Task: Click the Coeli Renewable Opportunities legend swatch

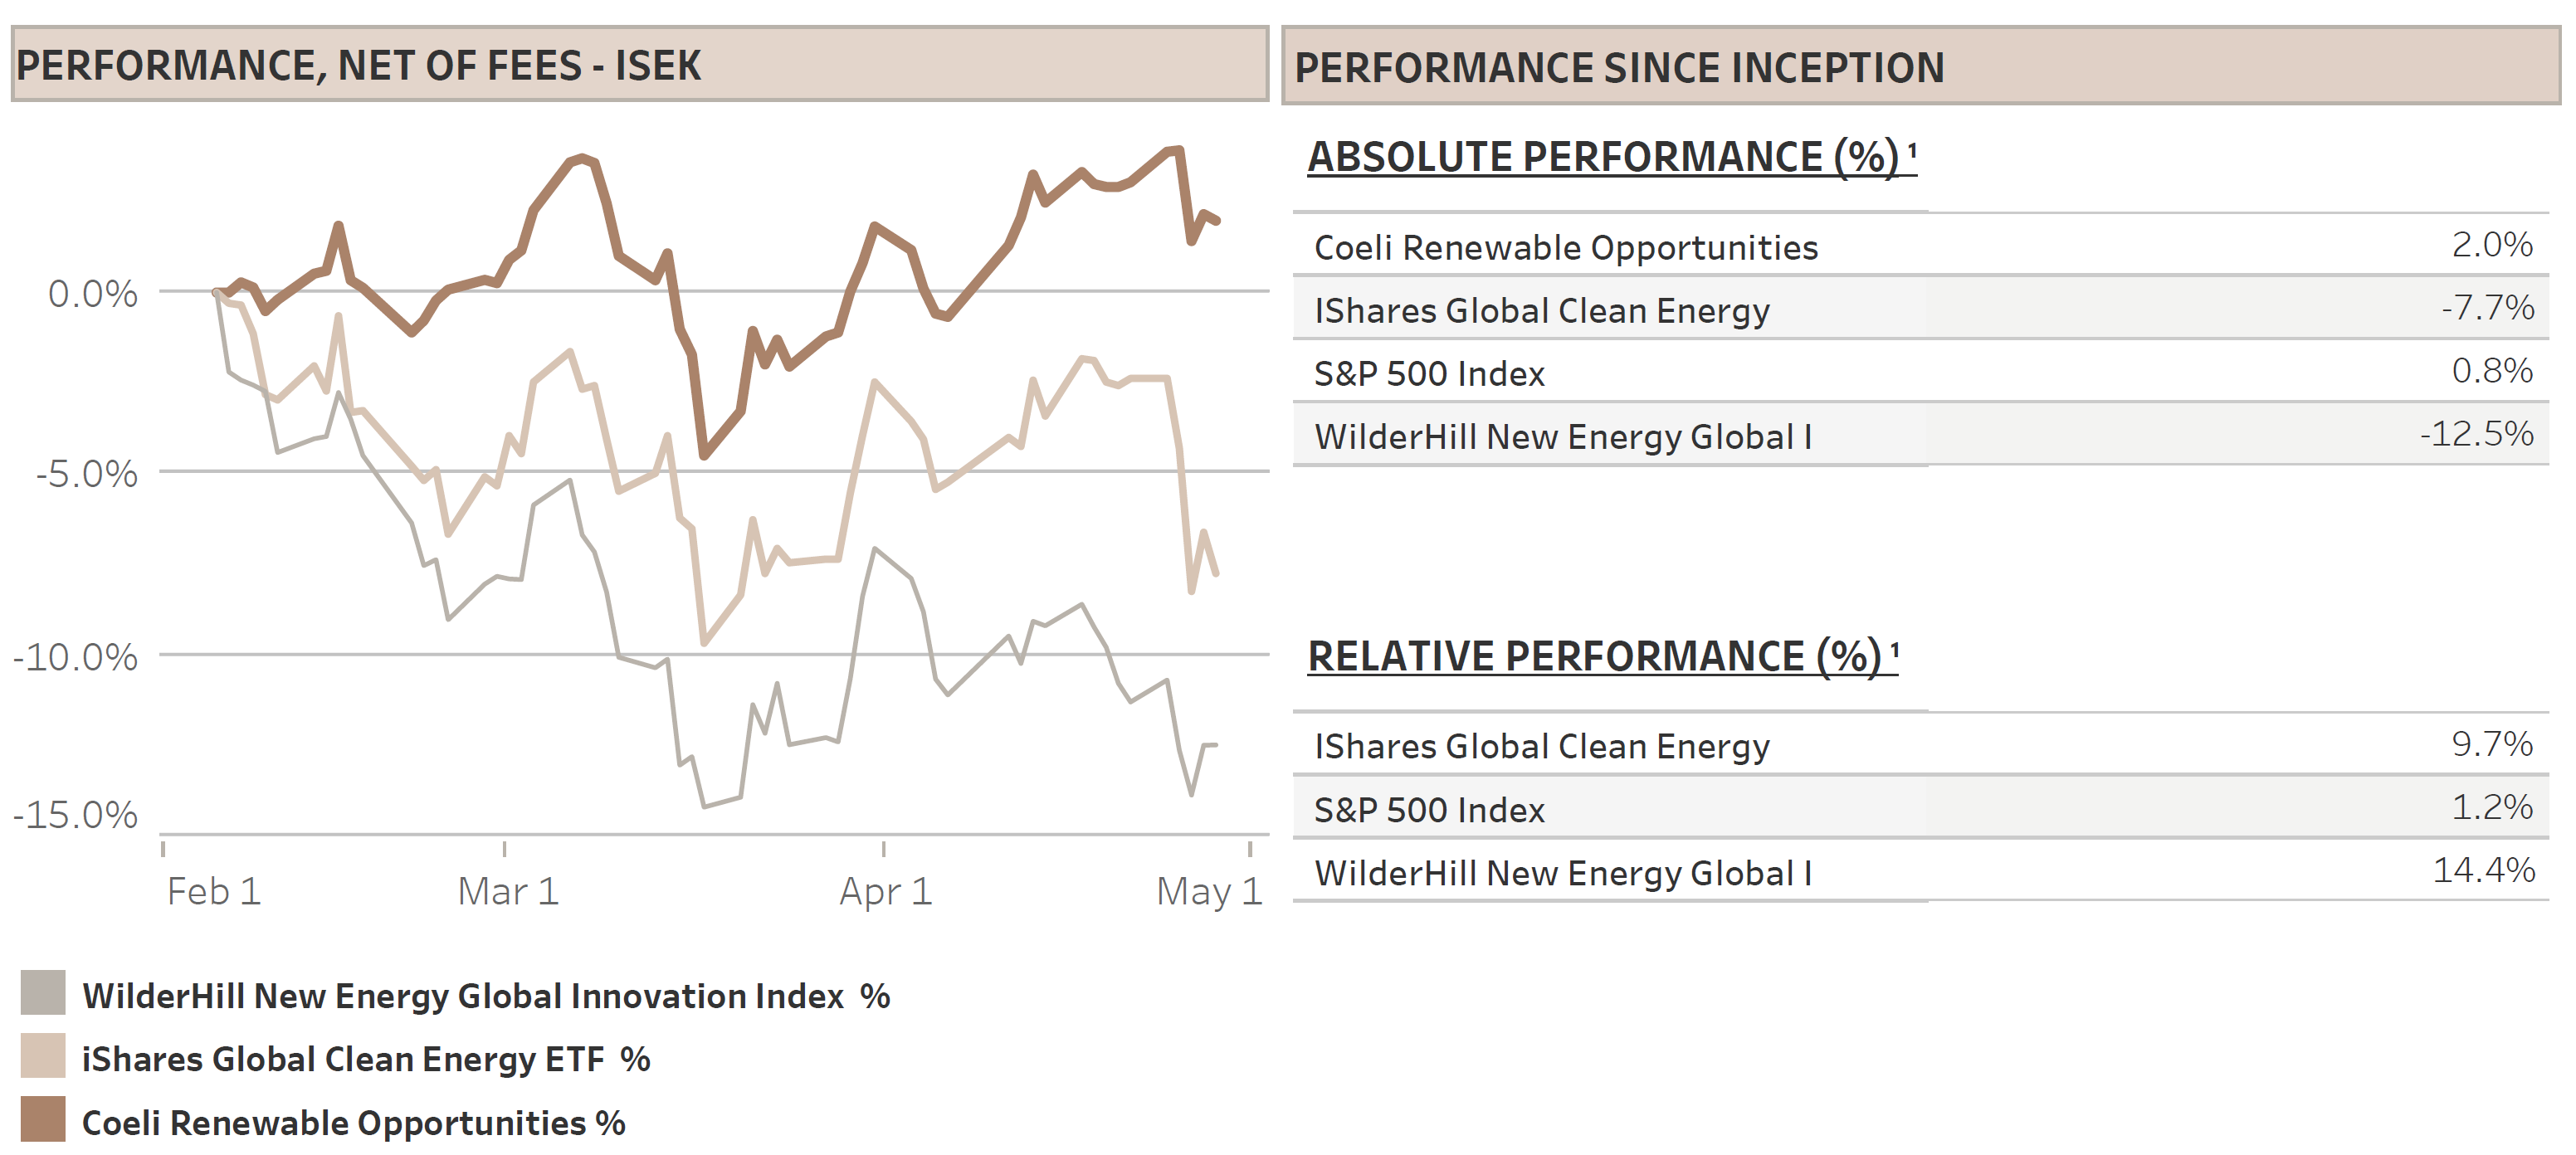Action: pyautogui.click(x=43, y=1119)
